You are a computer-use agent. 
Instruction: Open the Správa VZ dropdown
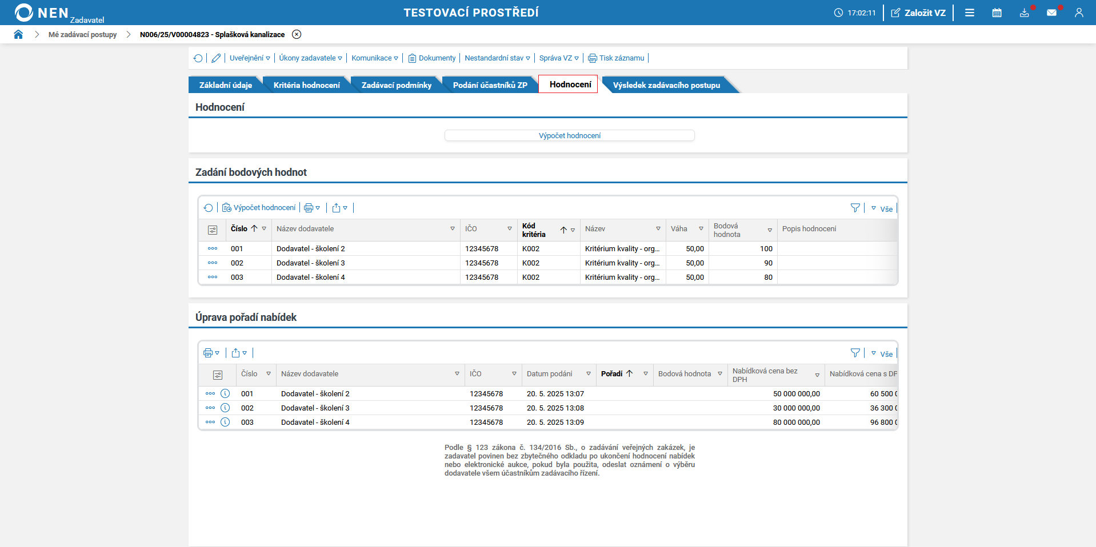point(558,58)
